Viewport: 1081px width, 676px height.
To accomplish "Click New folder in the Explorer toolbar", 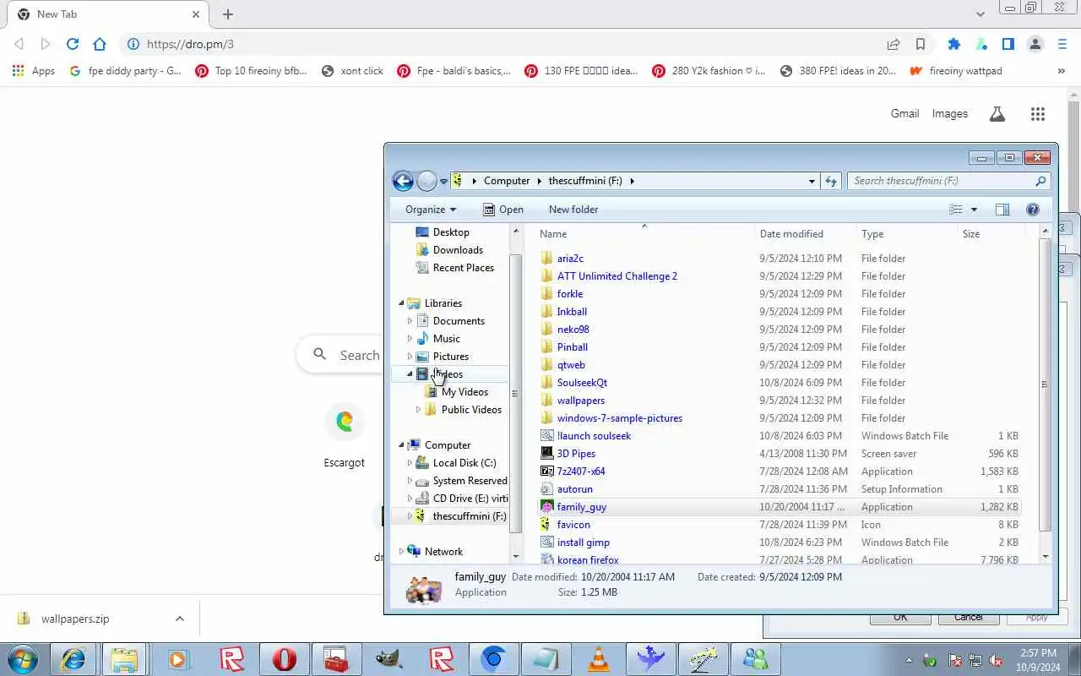I will click(573, 210).
